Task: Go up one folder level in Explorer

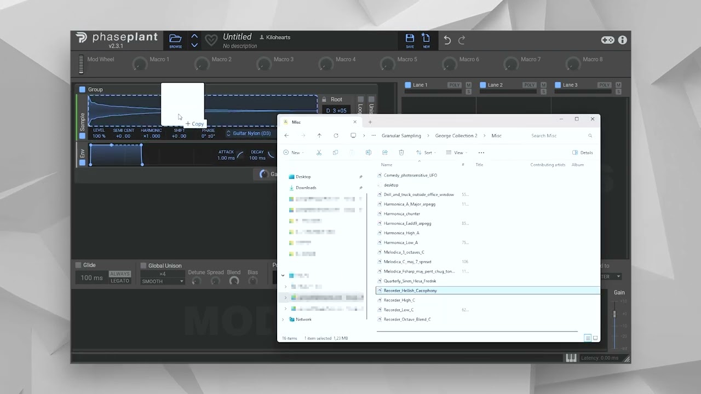Action: click(319, 136)
